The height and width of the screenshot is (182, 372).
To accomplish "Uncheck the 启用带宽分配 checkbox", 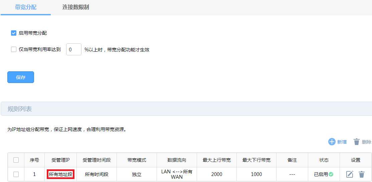I will (x=14, y=33).
